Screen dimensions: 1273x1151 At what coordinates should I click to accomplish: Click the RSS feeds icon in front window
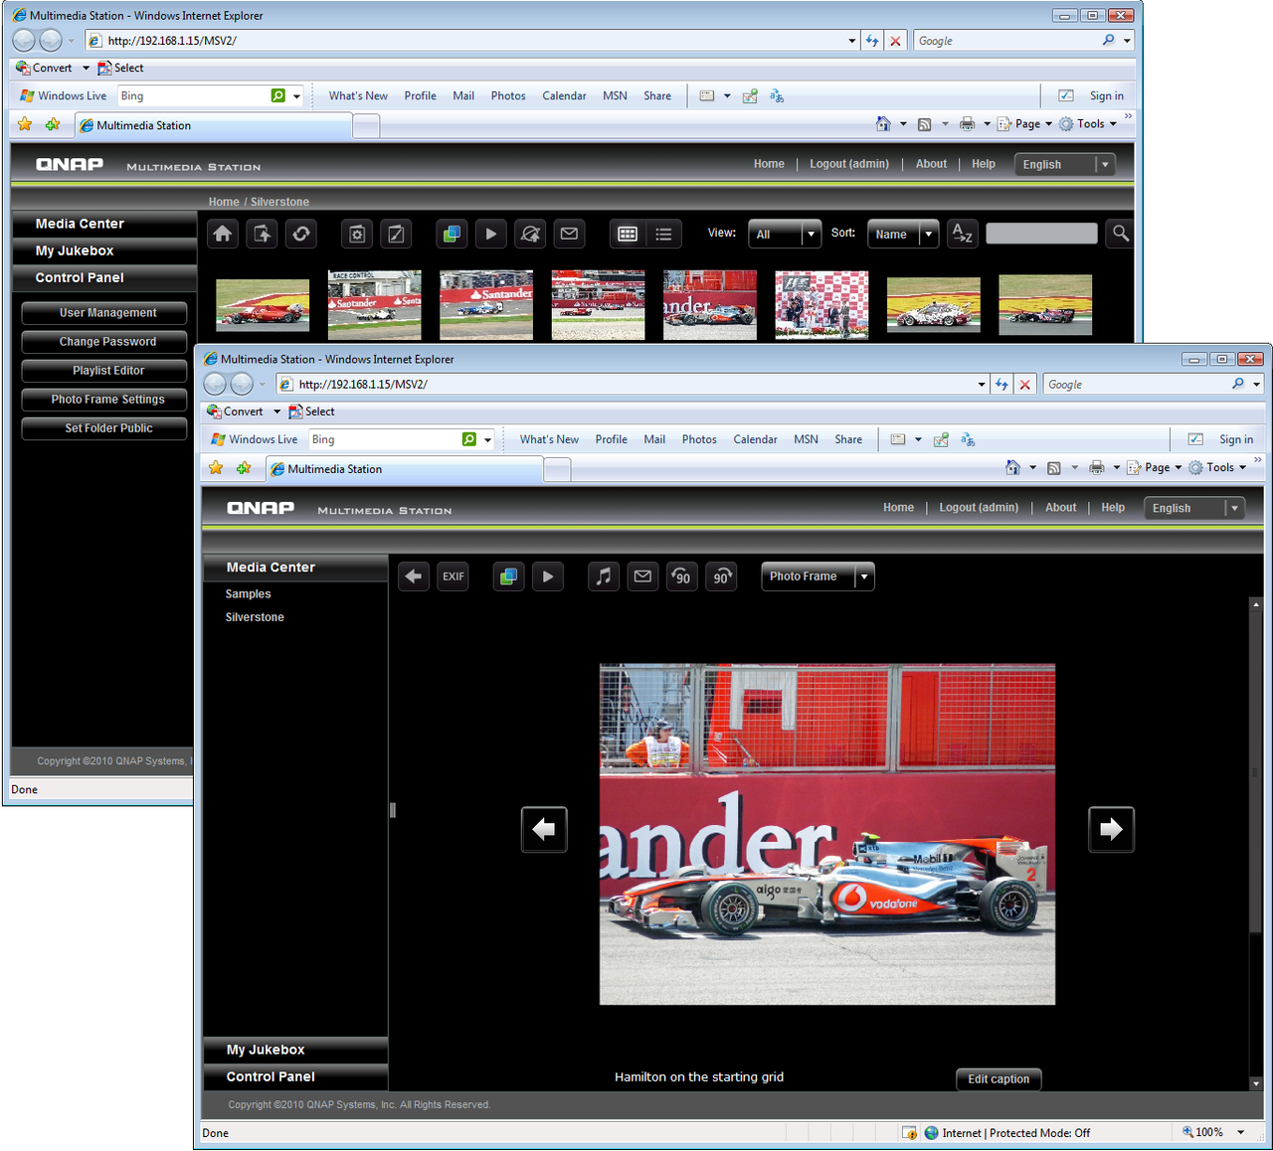point(1054,467)
